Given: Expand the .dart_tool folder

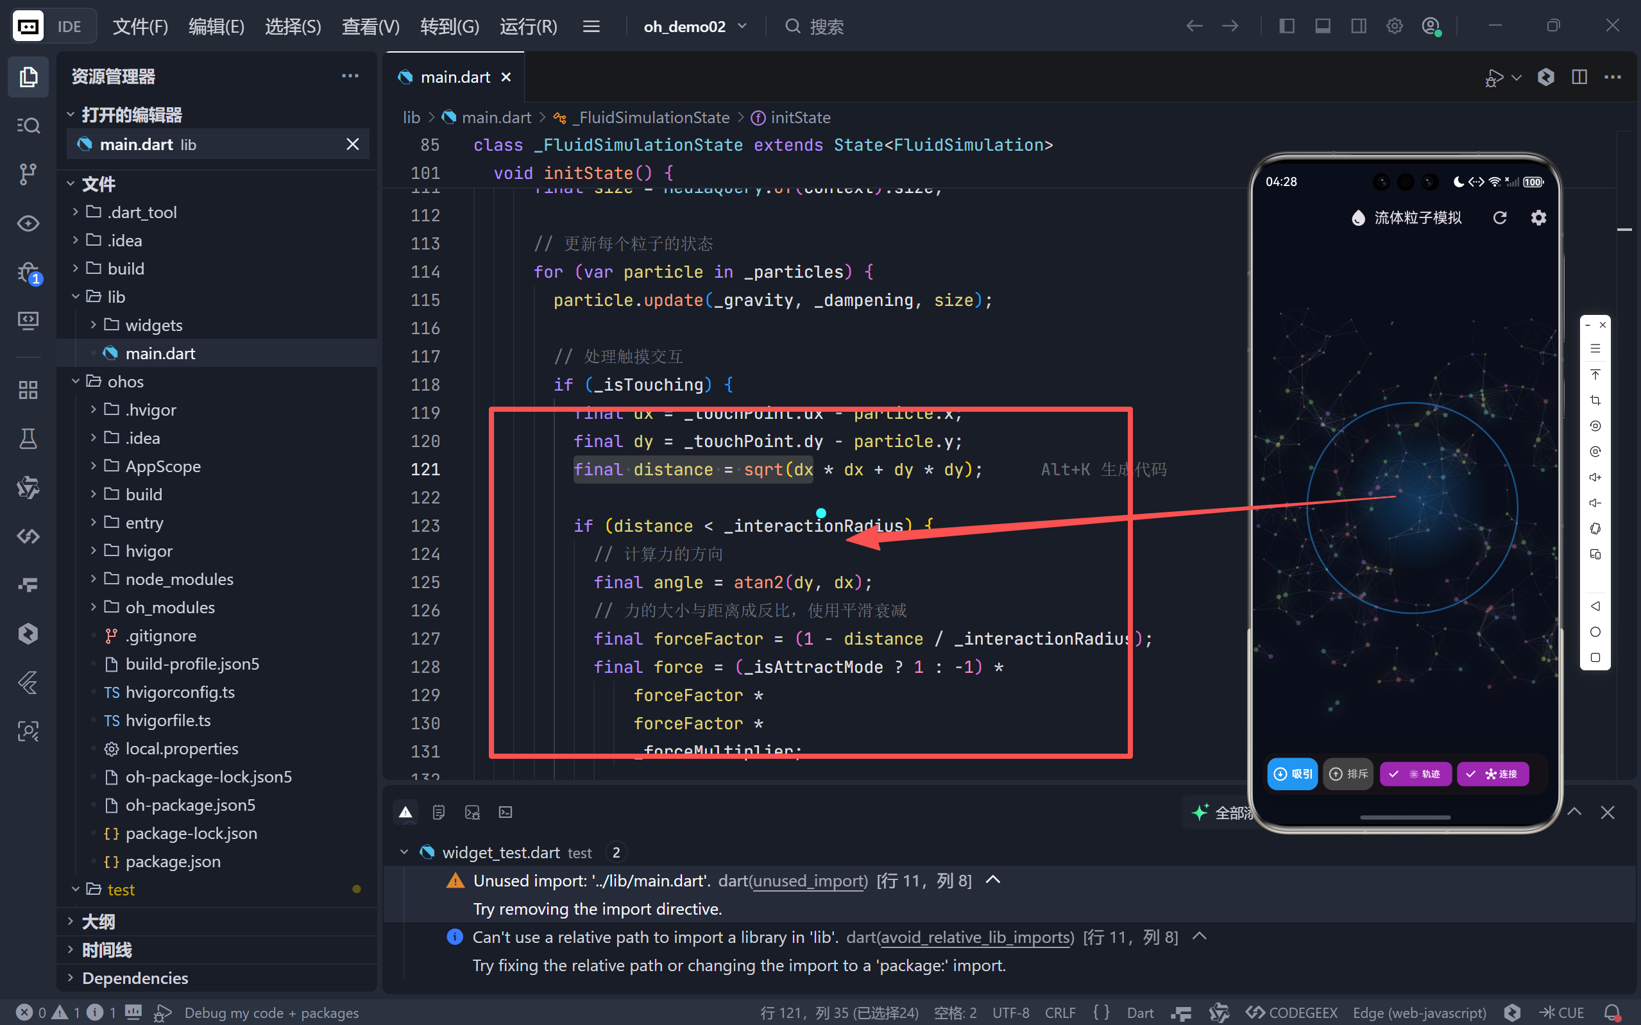Looking at the screenshot, I should [x=141, y=212].
